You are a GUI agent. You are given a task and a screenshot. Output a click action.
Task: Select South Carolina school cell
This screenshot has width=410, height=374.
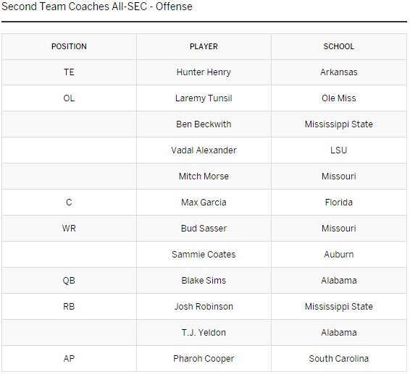point(339,359)
